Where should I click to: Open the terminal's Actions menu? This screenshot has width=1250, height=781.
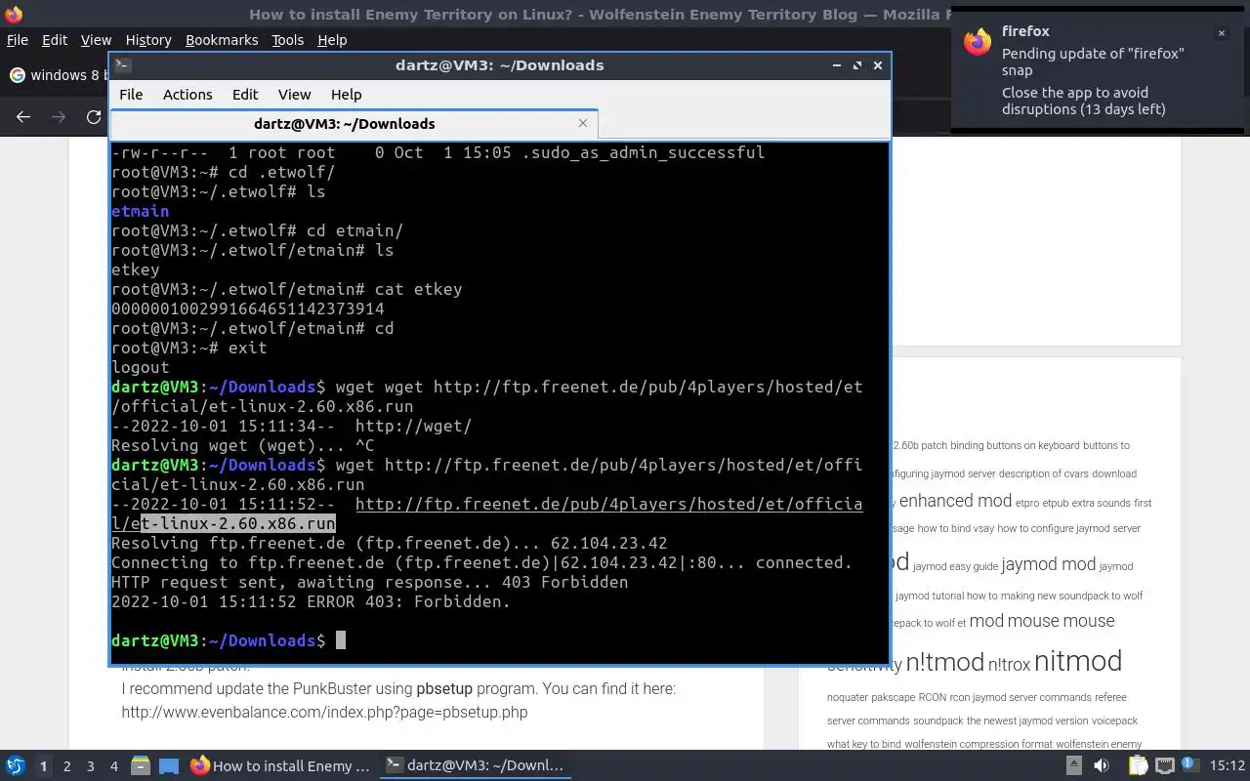click(x=187, y=95)
